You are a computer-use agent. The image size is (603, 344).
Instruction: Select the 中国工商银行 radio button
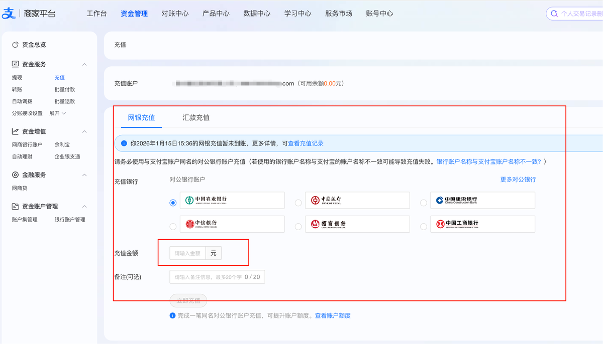click(x=423, y=227)
